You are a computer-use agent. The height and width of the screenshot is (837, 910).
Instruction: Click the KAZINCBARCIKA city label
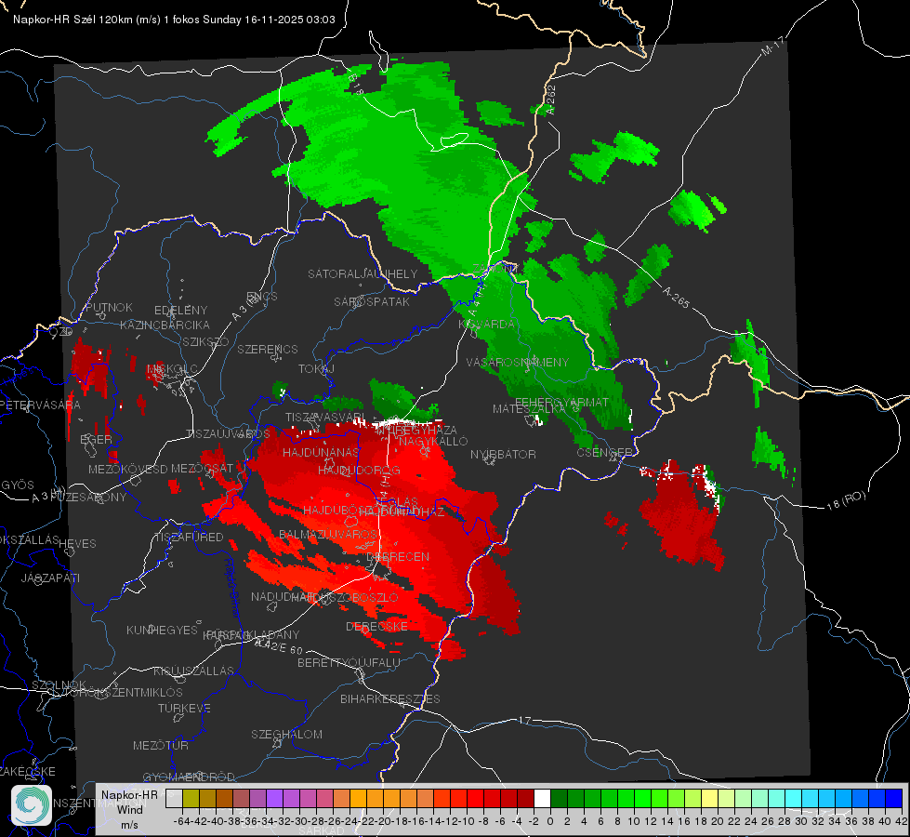tap(165, 325)
